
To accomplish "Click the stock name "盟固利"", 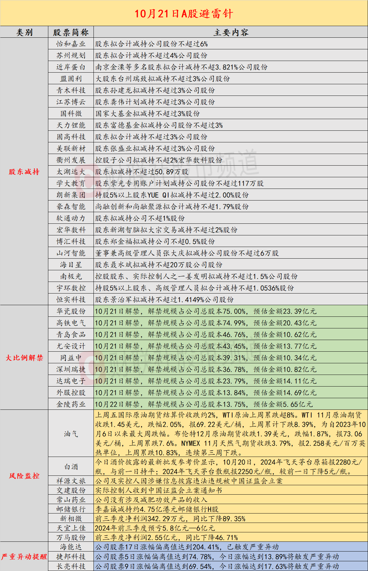I will [x=71, y=79].
